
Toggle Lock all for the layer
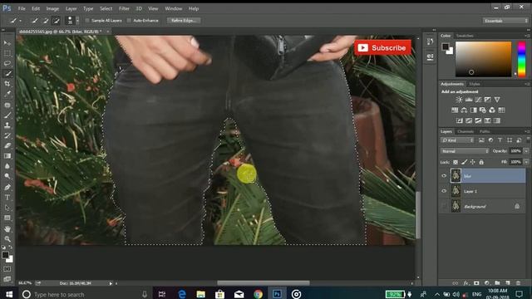pos(481,162)
